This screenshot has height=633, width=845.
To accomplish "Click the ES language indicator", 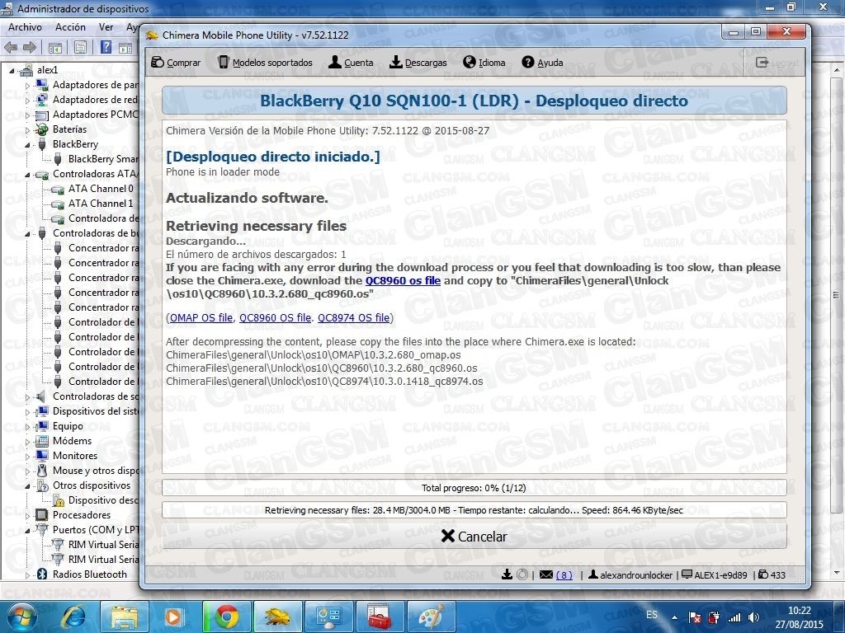I will pos(652,615).
